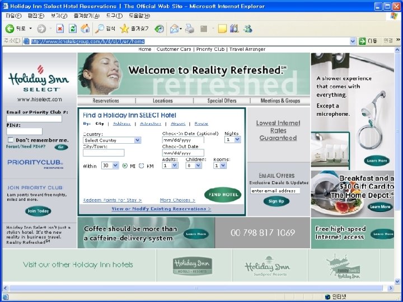The width and height of the screenshot is (403, 302).
Task: Click the Internet zone status bar icon
Action: [x=327, y=297]
